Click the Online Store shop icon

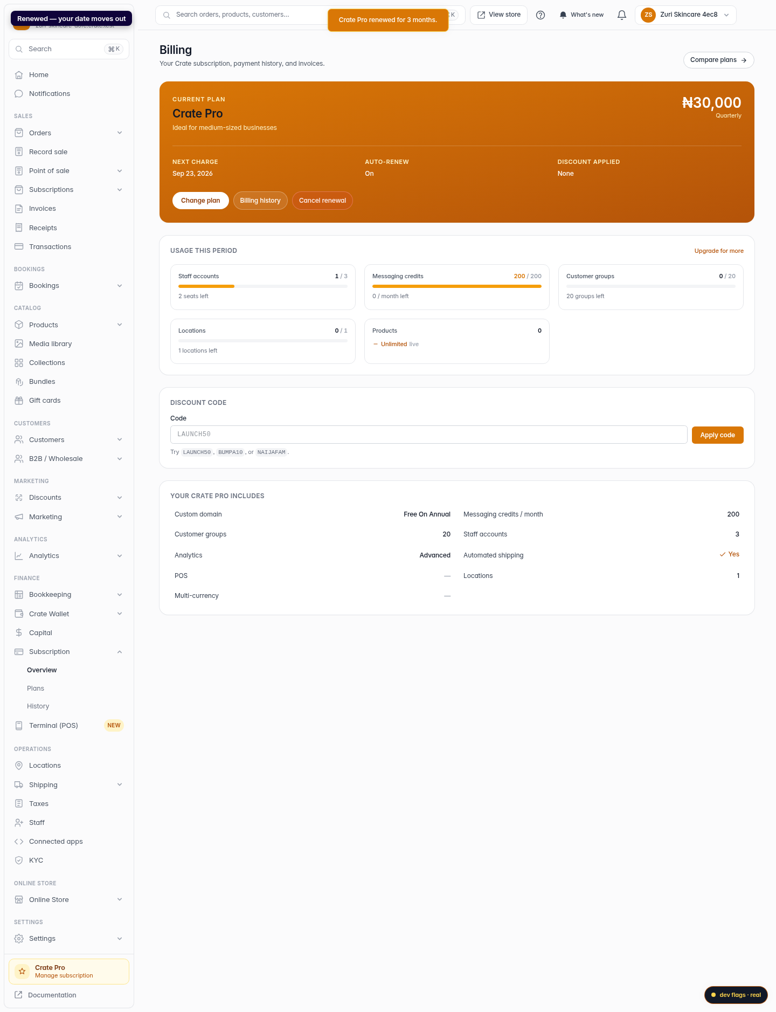(19, 900)
